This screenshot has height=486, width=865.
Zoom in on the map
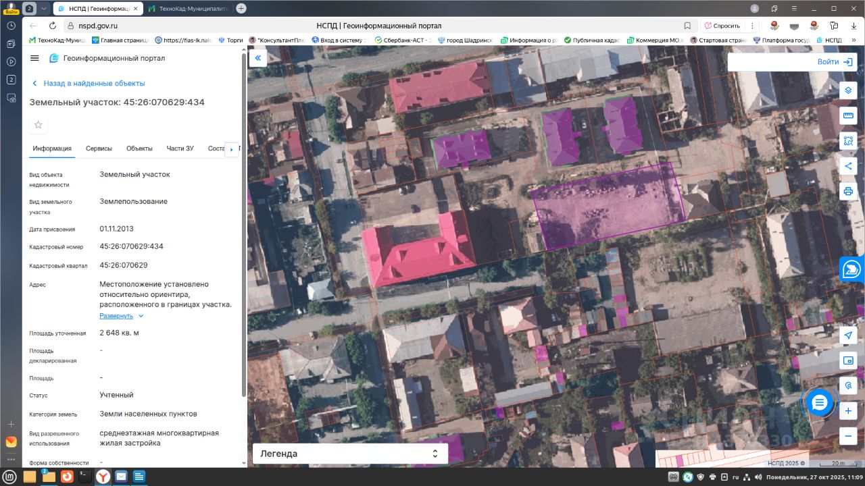point(848,410)
